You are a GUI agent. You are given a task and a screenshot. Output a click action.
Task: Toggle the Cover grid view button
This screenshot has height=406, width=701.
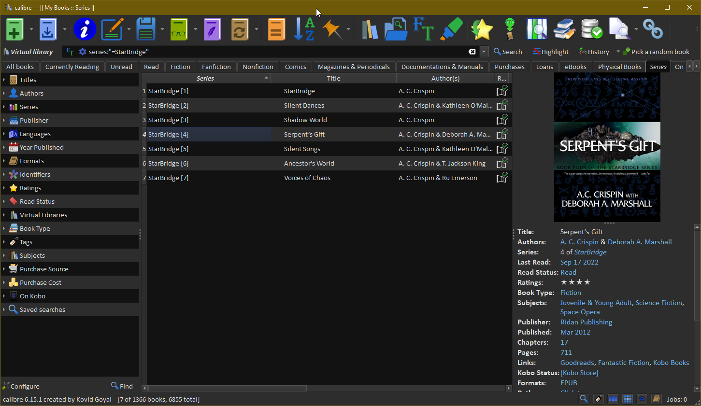coord(628,399)
